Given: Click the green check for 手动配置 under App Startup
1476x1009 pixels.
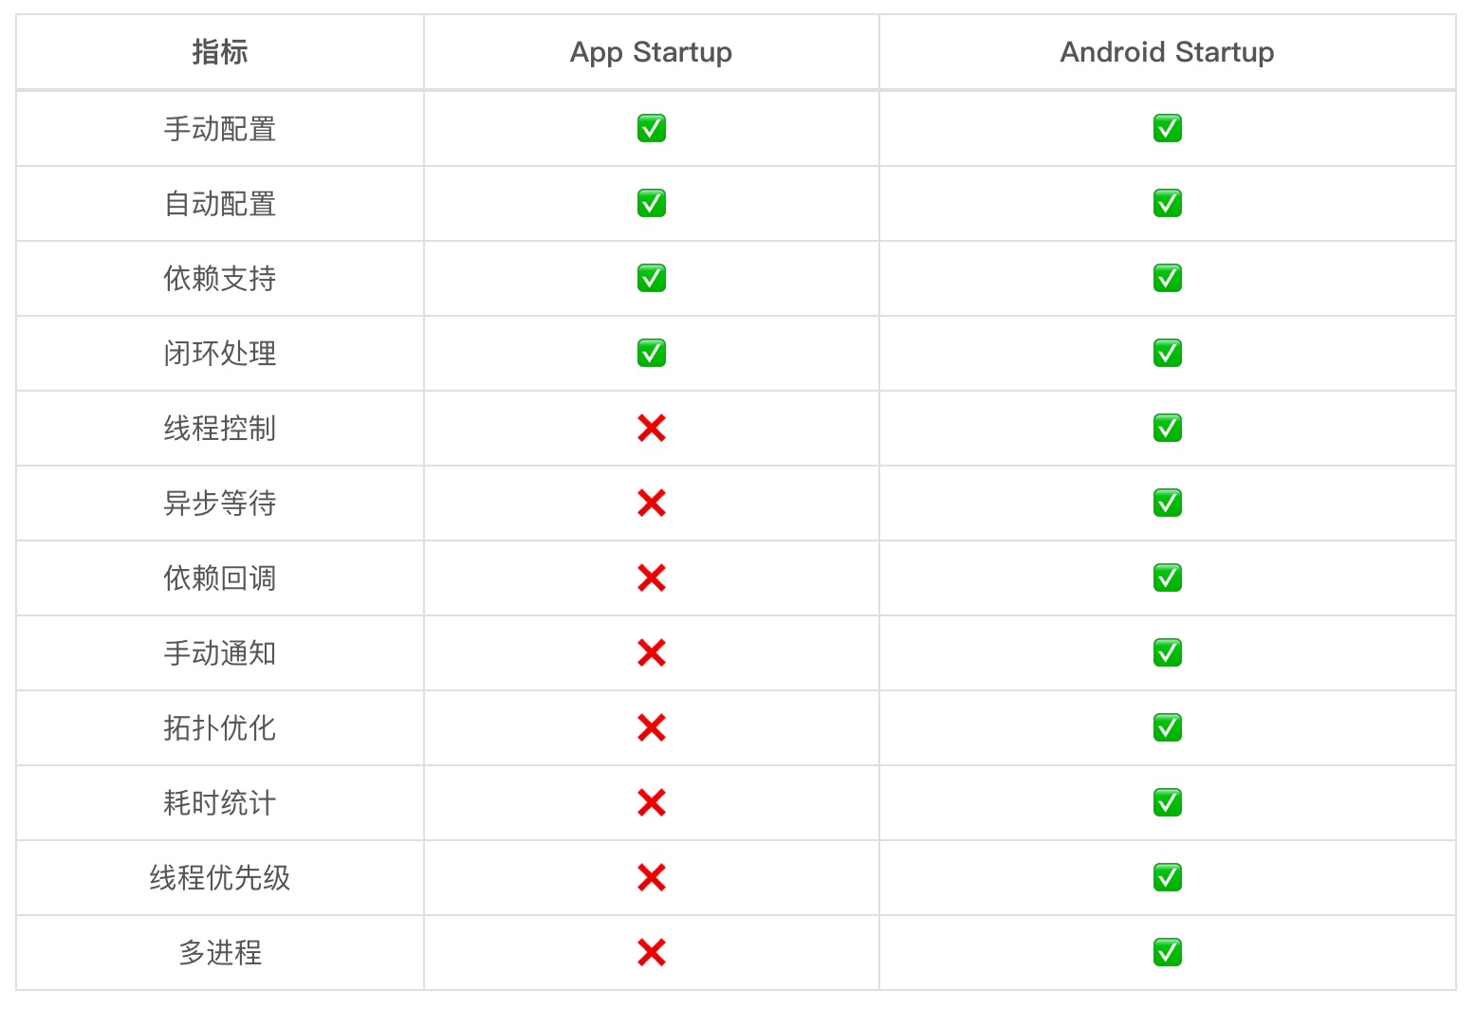Looking at the screenshot, I should [x=651, y=128].
